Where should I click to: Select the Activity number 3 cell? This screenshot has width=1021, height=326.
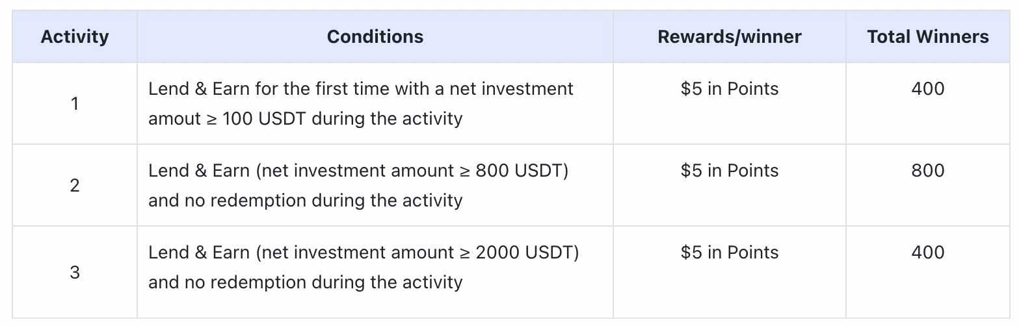tap(75, 272)
